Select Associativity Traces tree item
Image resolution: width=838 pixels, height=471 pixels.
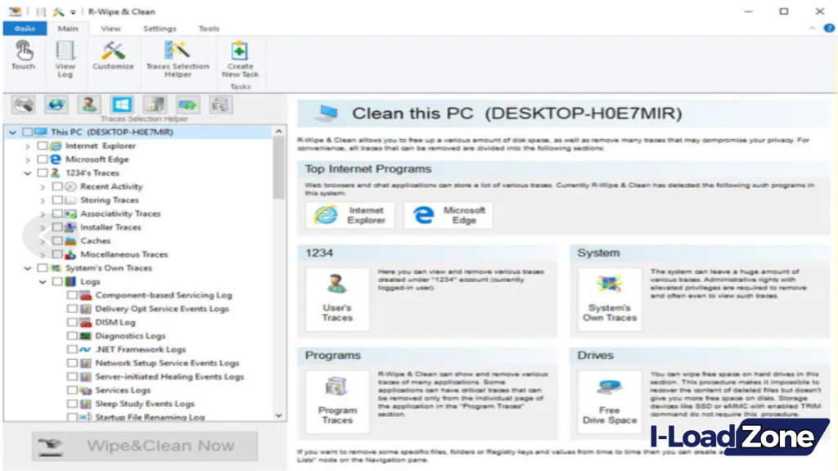point(120,213)
